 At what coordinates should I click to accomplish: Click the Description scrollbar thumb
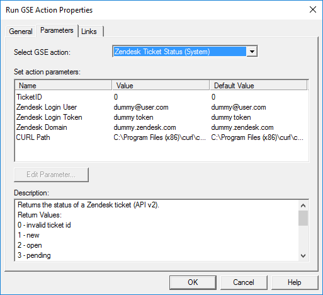(x=303, y=218)
